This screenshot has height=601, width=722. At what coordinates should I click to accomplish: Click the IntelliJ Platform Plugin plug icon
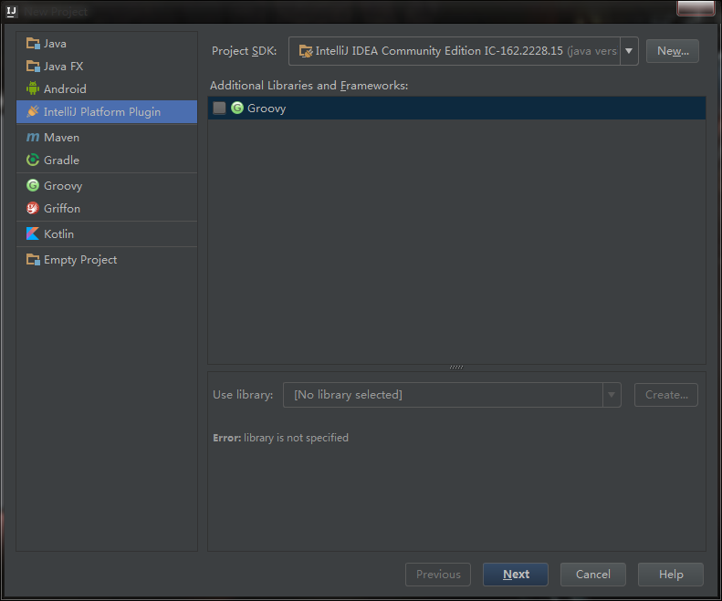[33, 111]
